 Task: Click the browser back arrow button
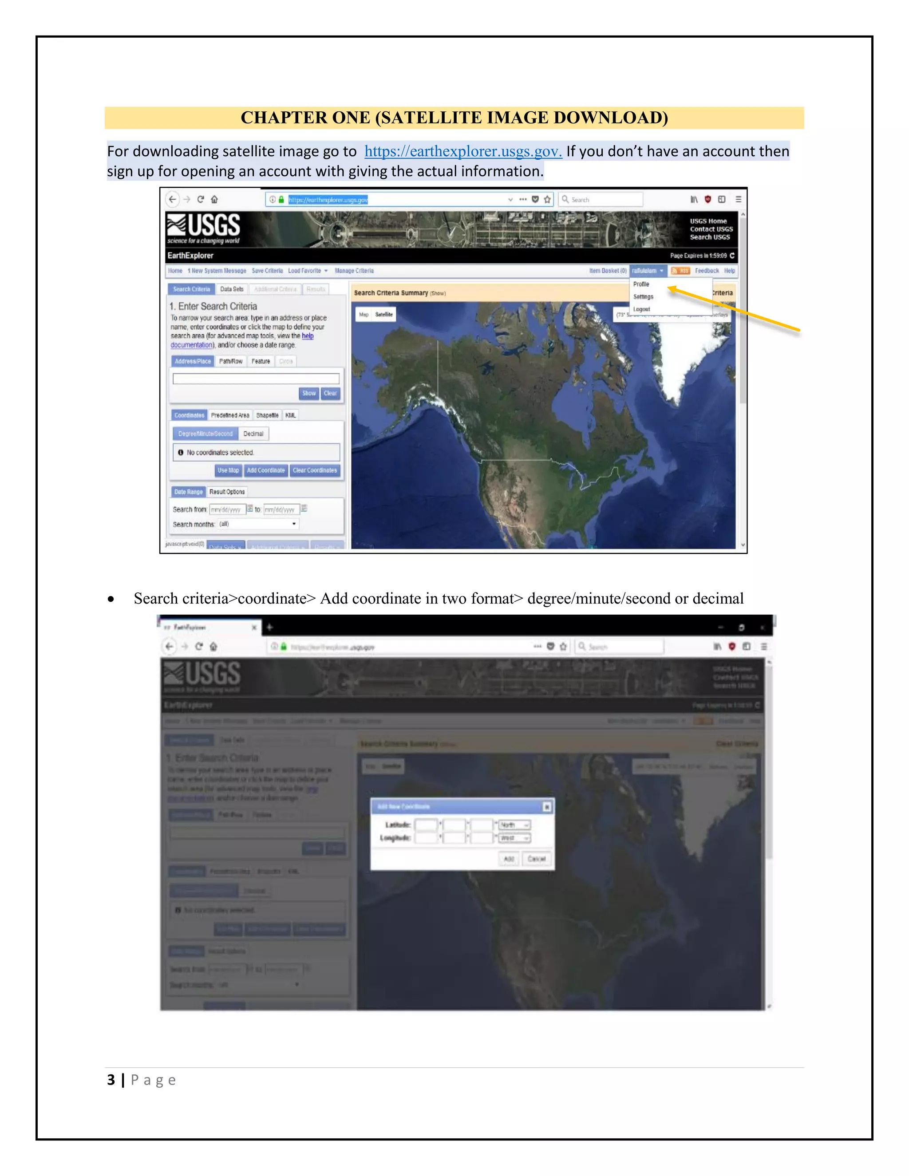click(172, 199)
